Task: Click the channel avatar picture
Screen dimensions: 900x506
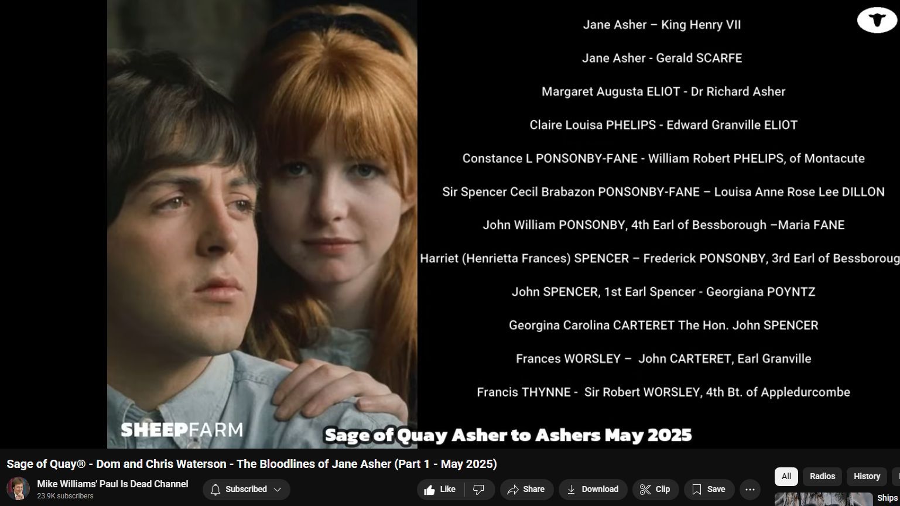Action: click(18, 489)
